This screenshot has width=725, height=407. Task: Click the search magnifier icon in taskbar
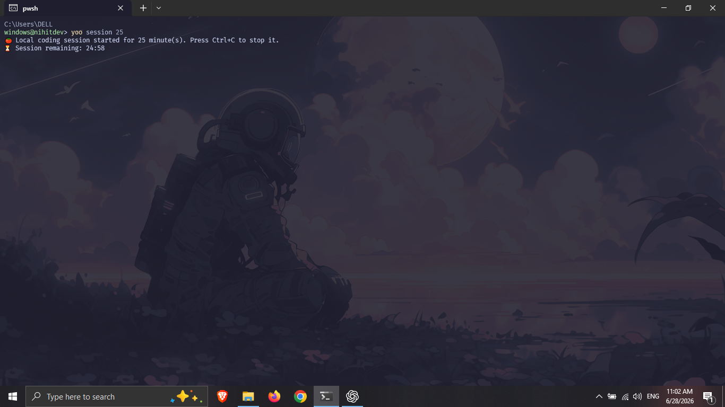pyautogui.click(x=36, y=396)
